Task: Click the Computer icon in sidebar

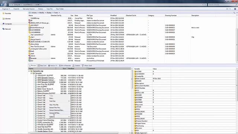Action: [x=3, y=24]
